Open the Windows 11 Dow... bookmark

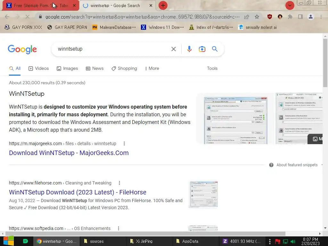coord(162,28)
